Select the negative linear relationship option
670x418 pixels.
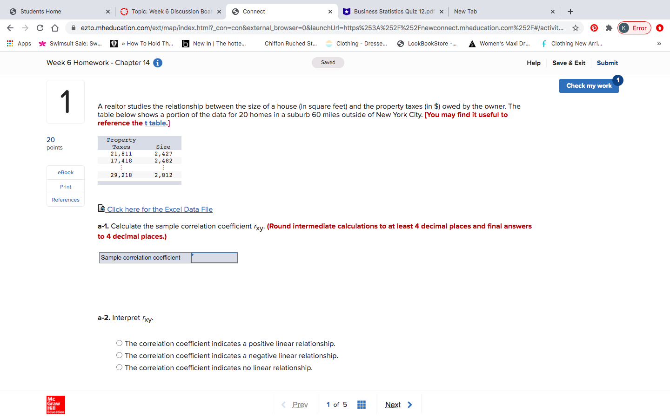[119, 355]
